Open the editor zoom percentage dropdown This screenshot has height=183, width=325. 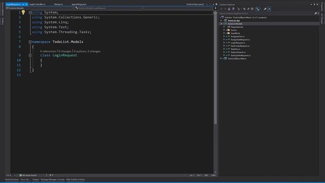[15, 175]
